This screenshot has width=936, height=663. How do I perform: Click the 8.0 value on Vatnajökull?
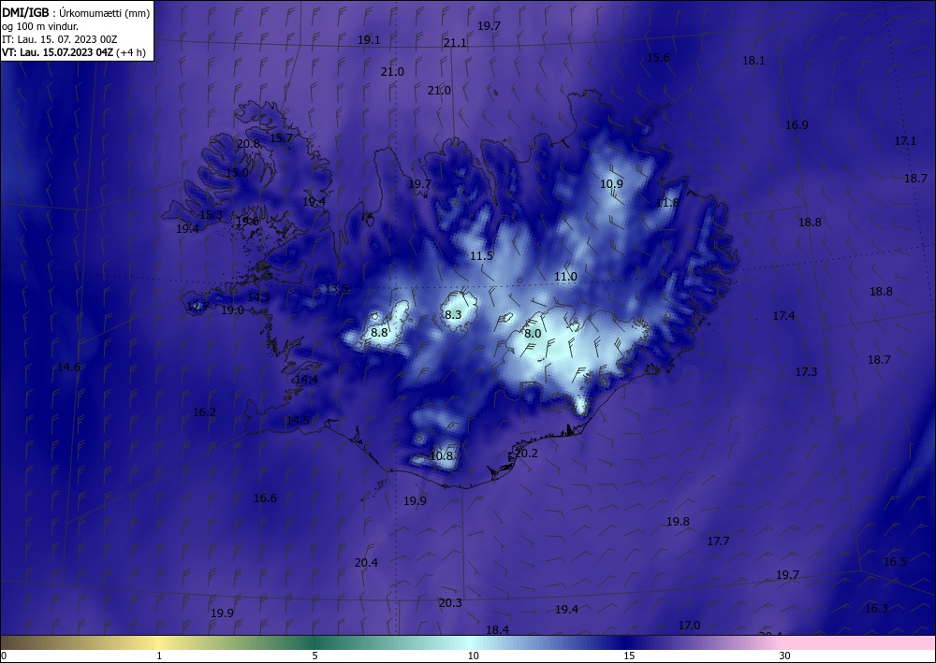533,334
